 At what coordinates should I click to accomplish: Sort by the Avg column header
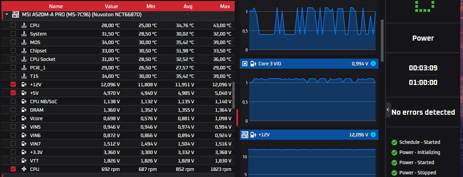(x=188, y=6)
